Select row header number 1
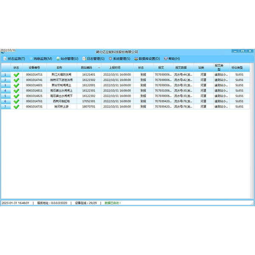The image size is (255, 255). pyautogui.click(x=6, y=75)
